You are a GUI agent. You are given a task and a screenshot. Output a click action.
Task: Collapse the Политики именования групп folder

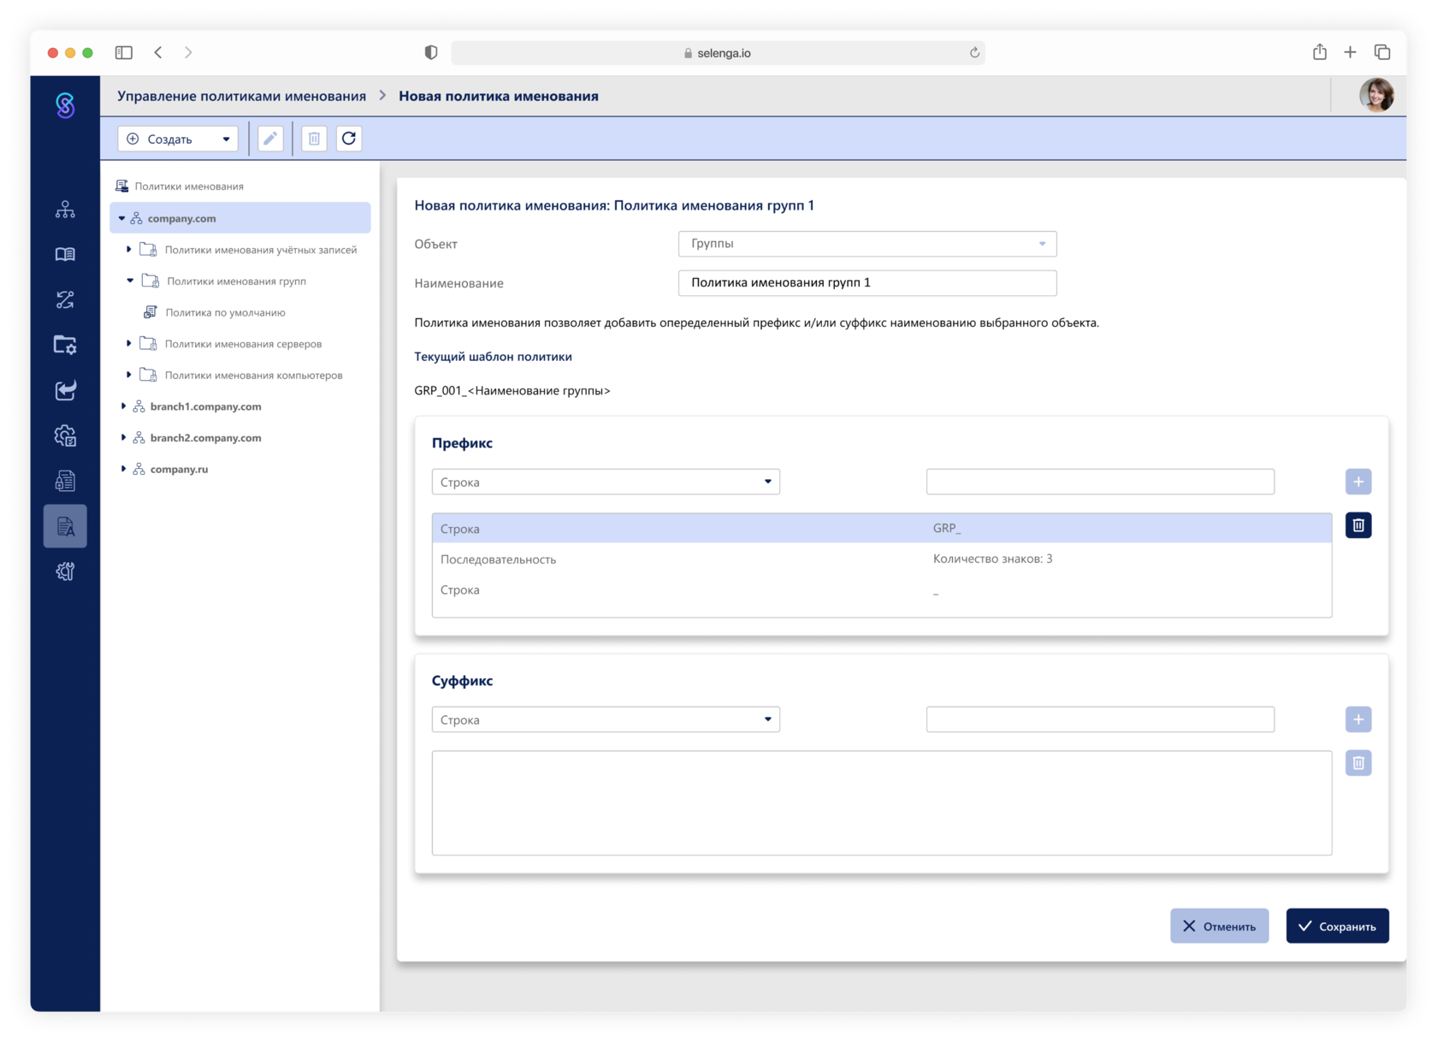(130, 281)
